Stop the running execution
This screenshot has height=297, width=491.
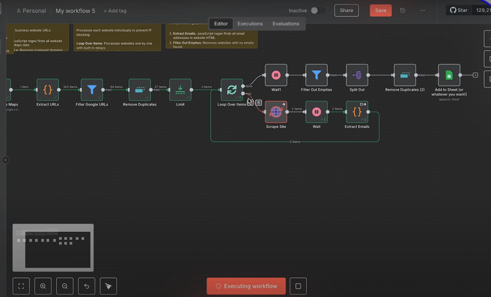pos(298,286)
